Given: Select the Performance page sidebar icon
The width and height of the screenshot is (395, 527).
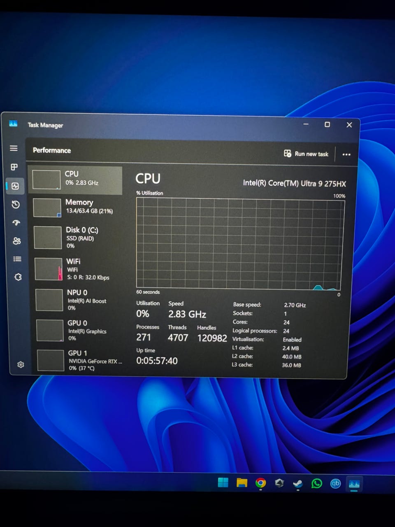Looking at the screenshot, I should coord(15,186).
